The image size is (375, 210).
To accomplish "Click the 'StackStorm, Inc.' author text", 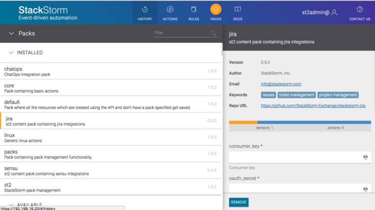I will (275, 73).
